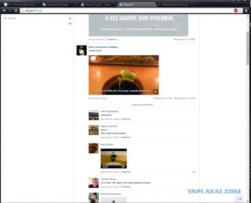This screenshot has width=251, height=203.
Task: Click Скрыть комментарии to hide comments
Action: (142, 105)
